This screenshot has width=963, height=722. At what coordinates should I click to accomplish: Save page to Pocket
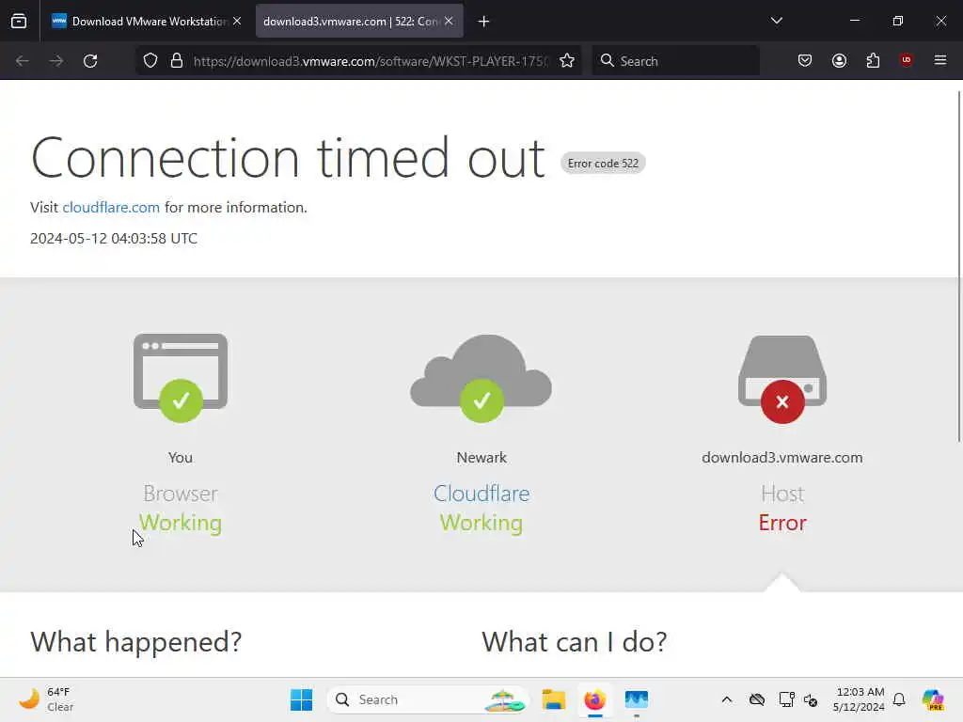click(805, 60)
